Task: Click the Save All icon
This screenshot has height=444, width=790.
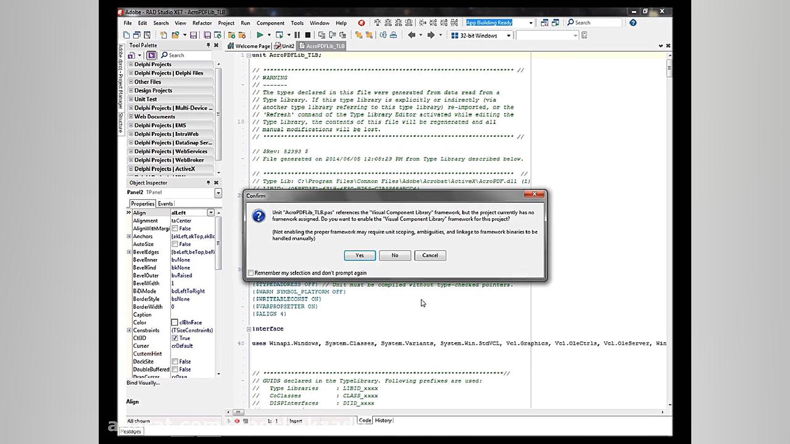Action: coord(207,35)
